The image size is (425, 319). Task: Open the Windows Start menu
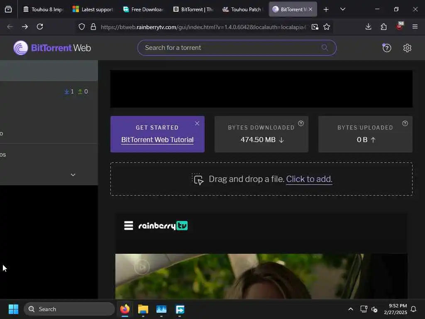[13, 309]
